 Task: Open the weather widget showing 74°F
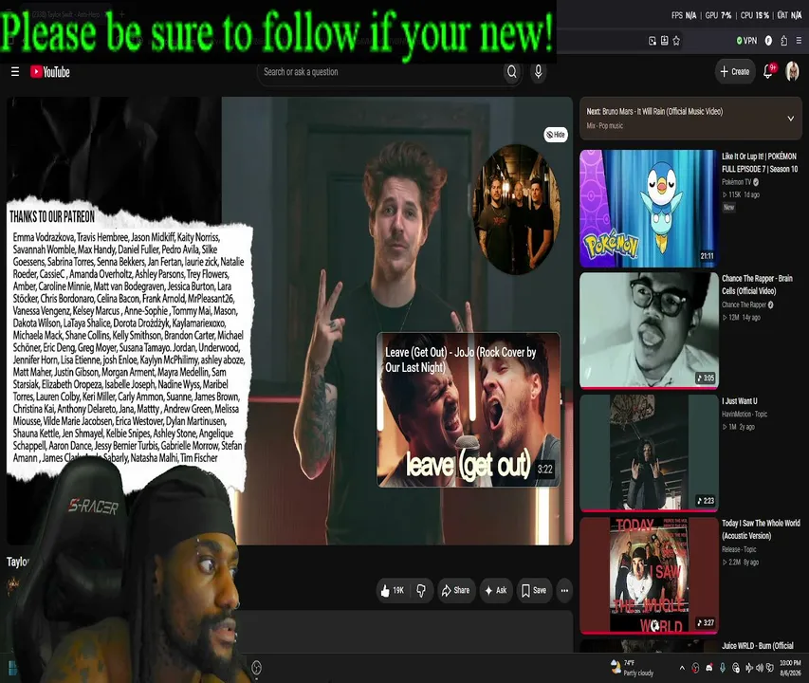pyautogui.click(x=632, y=668)
